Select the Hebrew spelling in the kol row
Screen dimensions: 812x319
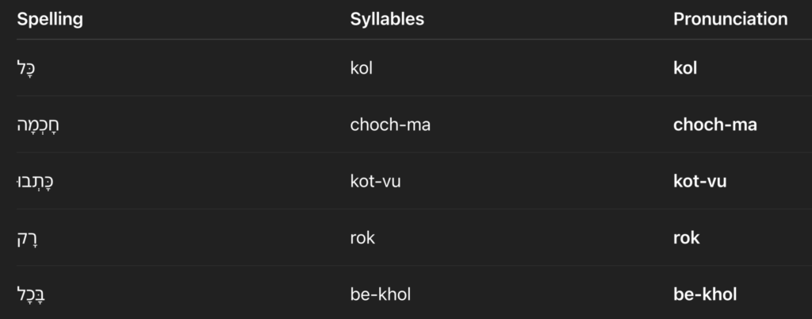point(27,68)
